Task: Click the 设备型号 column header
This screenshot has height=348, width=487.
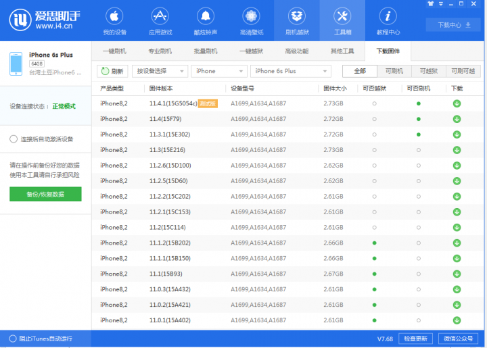Action: (x=243, y=89)
